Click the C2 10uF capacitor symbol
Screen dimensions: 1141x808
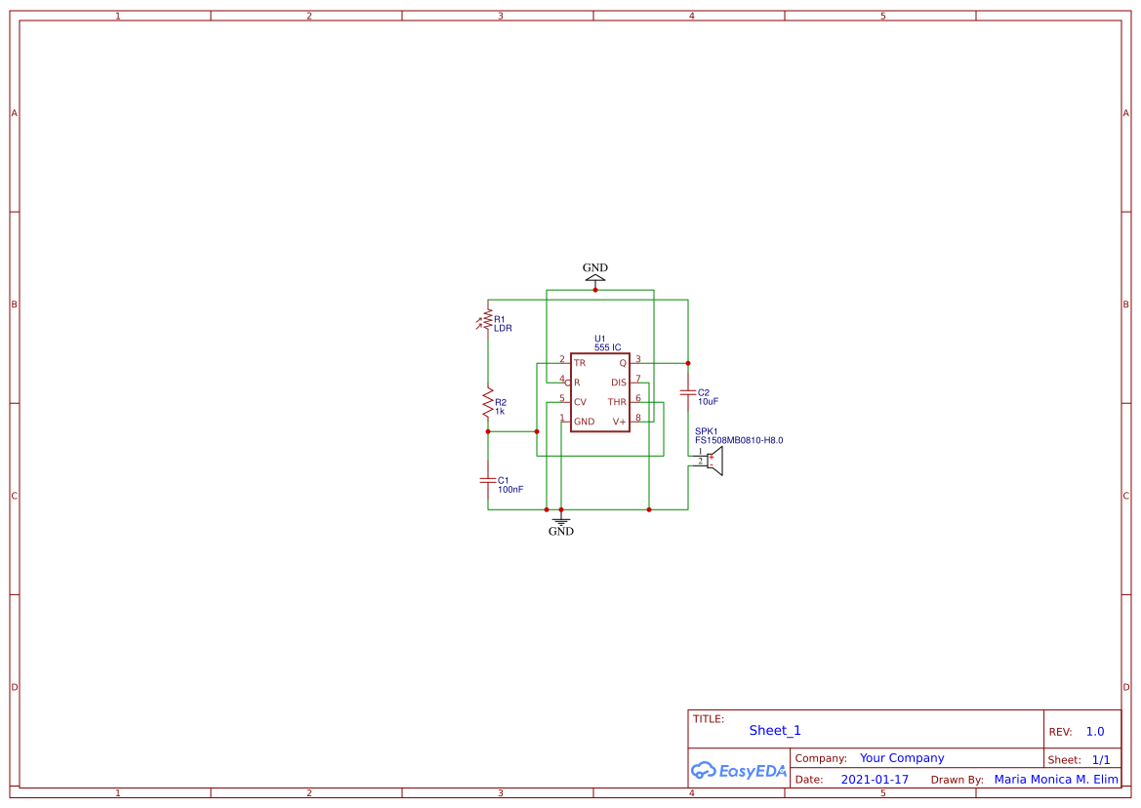point(688,392)
